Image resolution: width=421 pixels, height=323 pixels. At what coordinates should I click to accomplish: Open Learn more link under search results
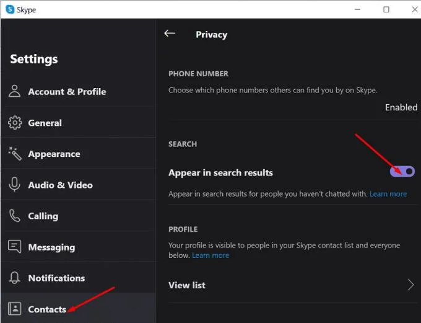tap(388, 194)
